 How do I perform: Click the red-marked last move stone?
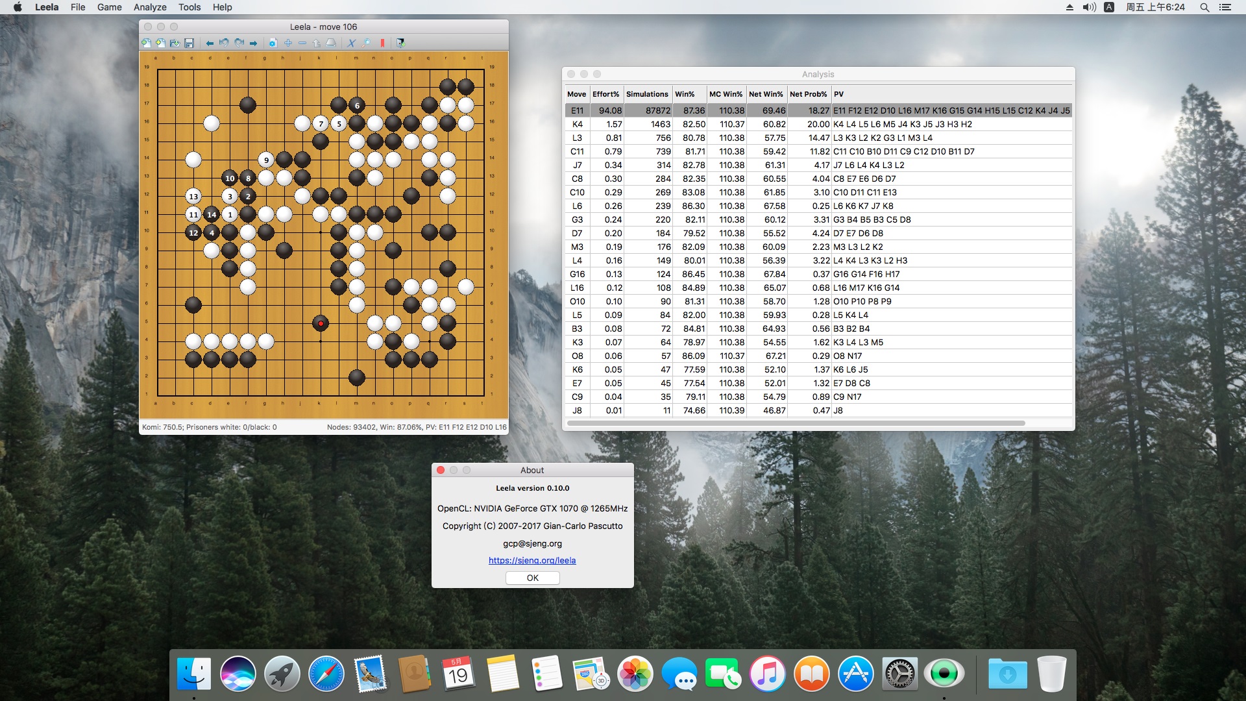(321, 323)
